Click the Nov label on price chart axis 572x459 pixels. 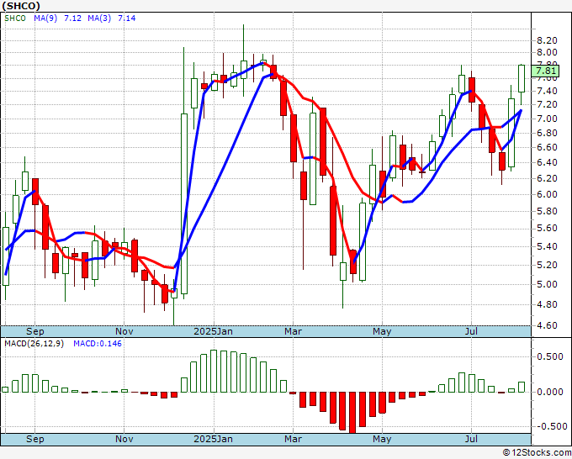click(124, 331)
